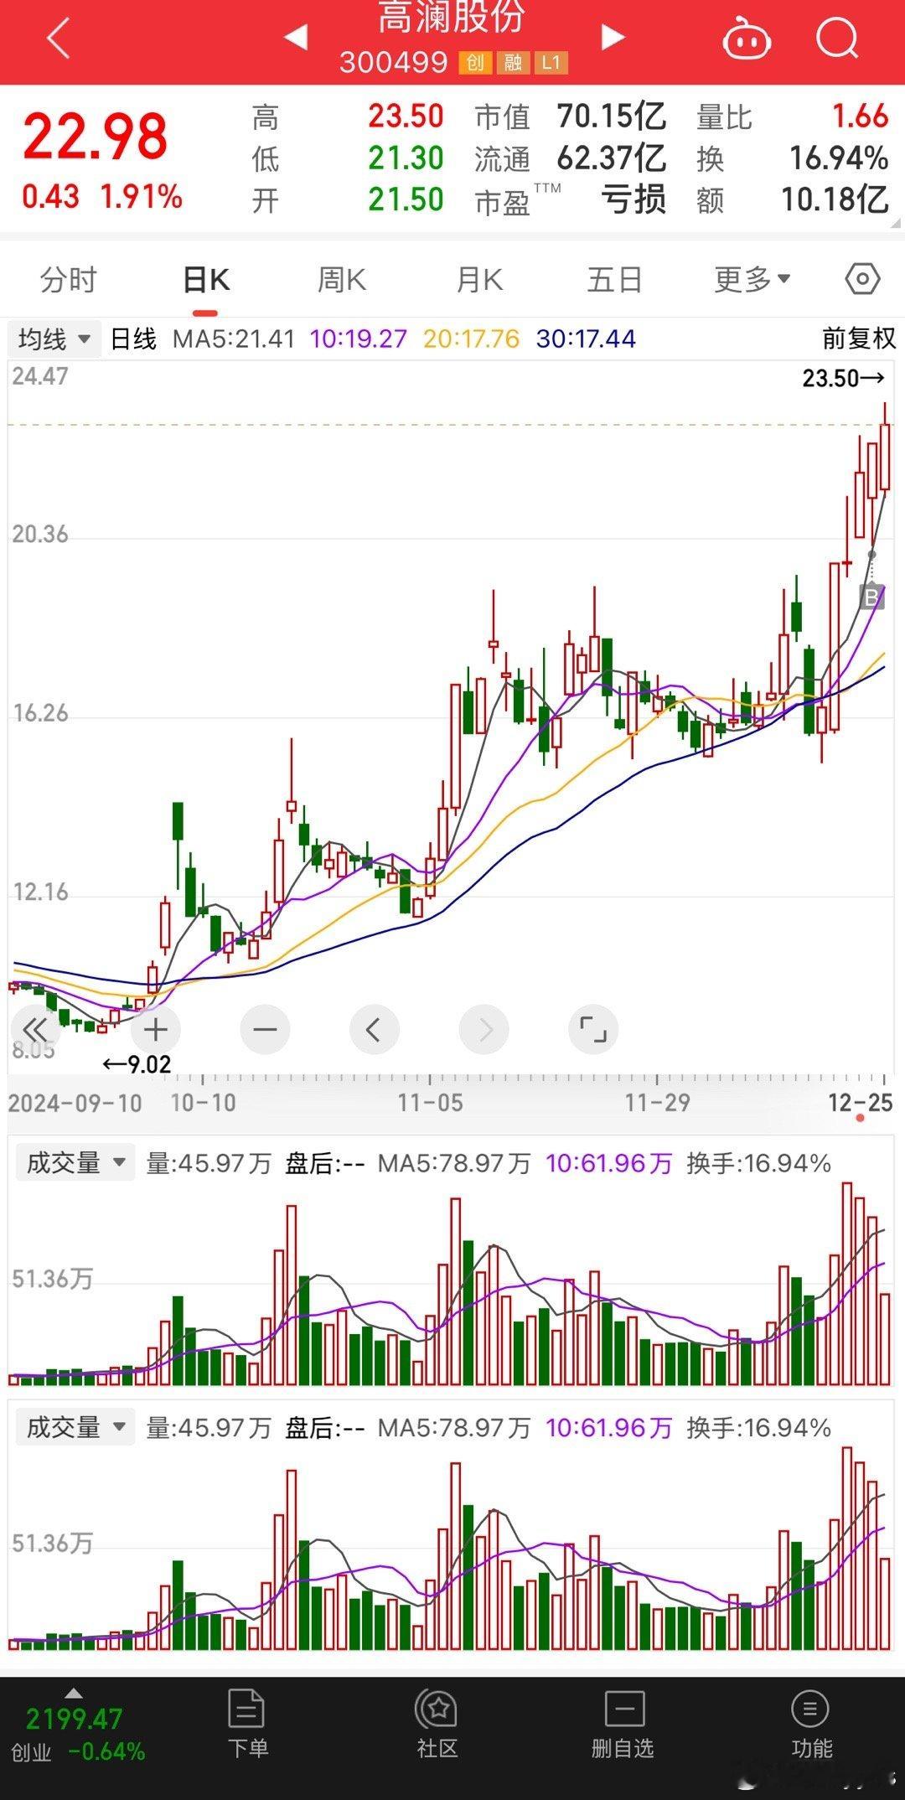Viewport: 905px width, 1800px height.
Task: Tap current price 22.98
Action: click(96, 137)
